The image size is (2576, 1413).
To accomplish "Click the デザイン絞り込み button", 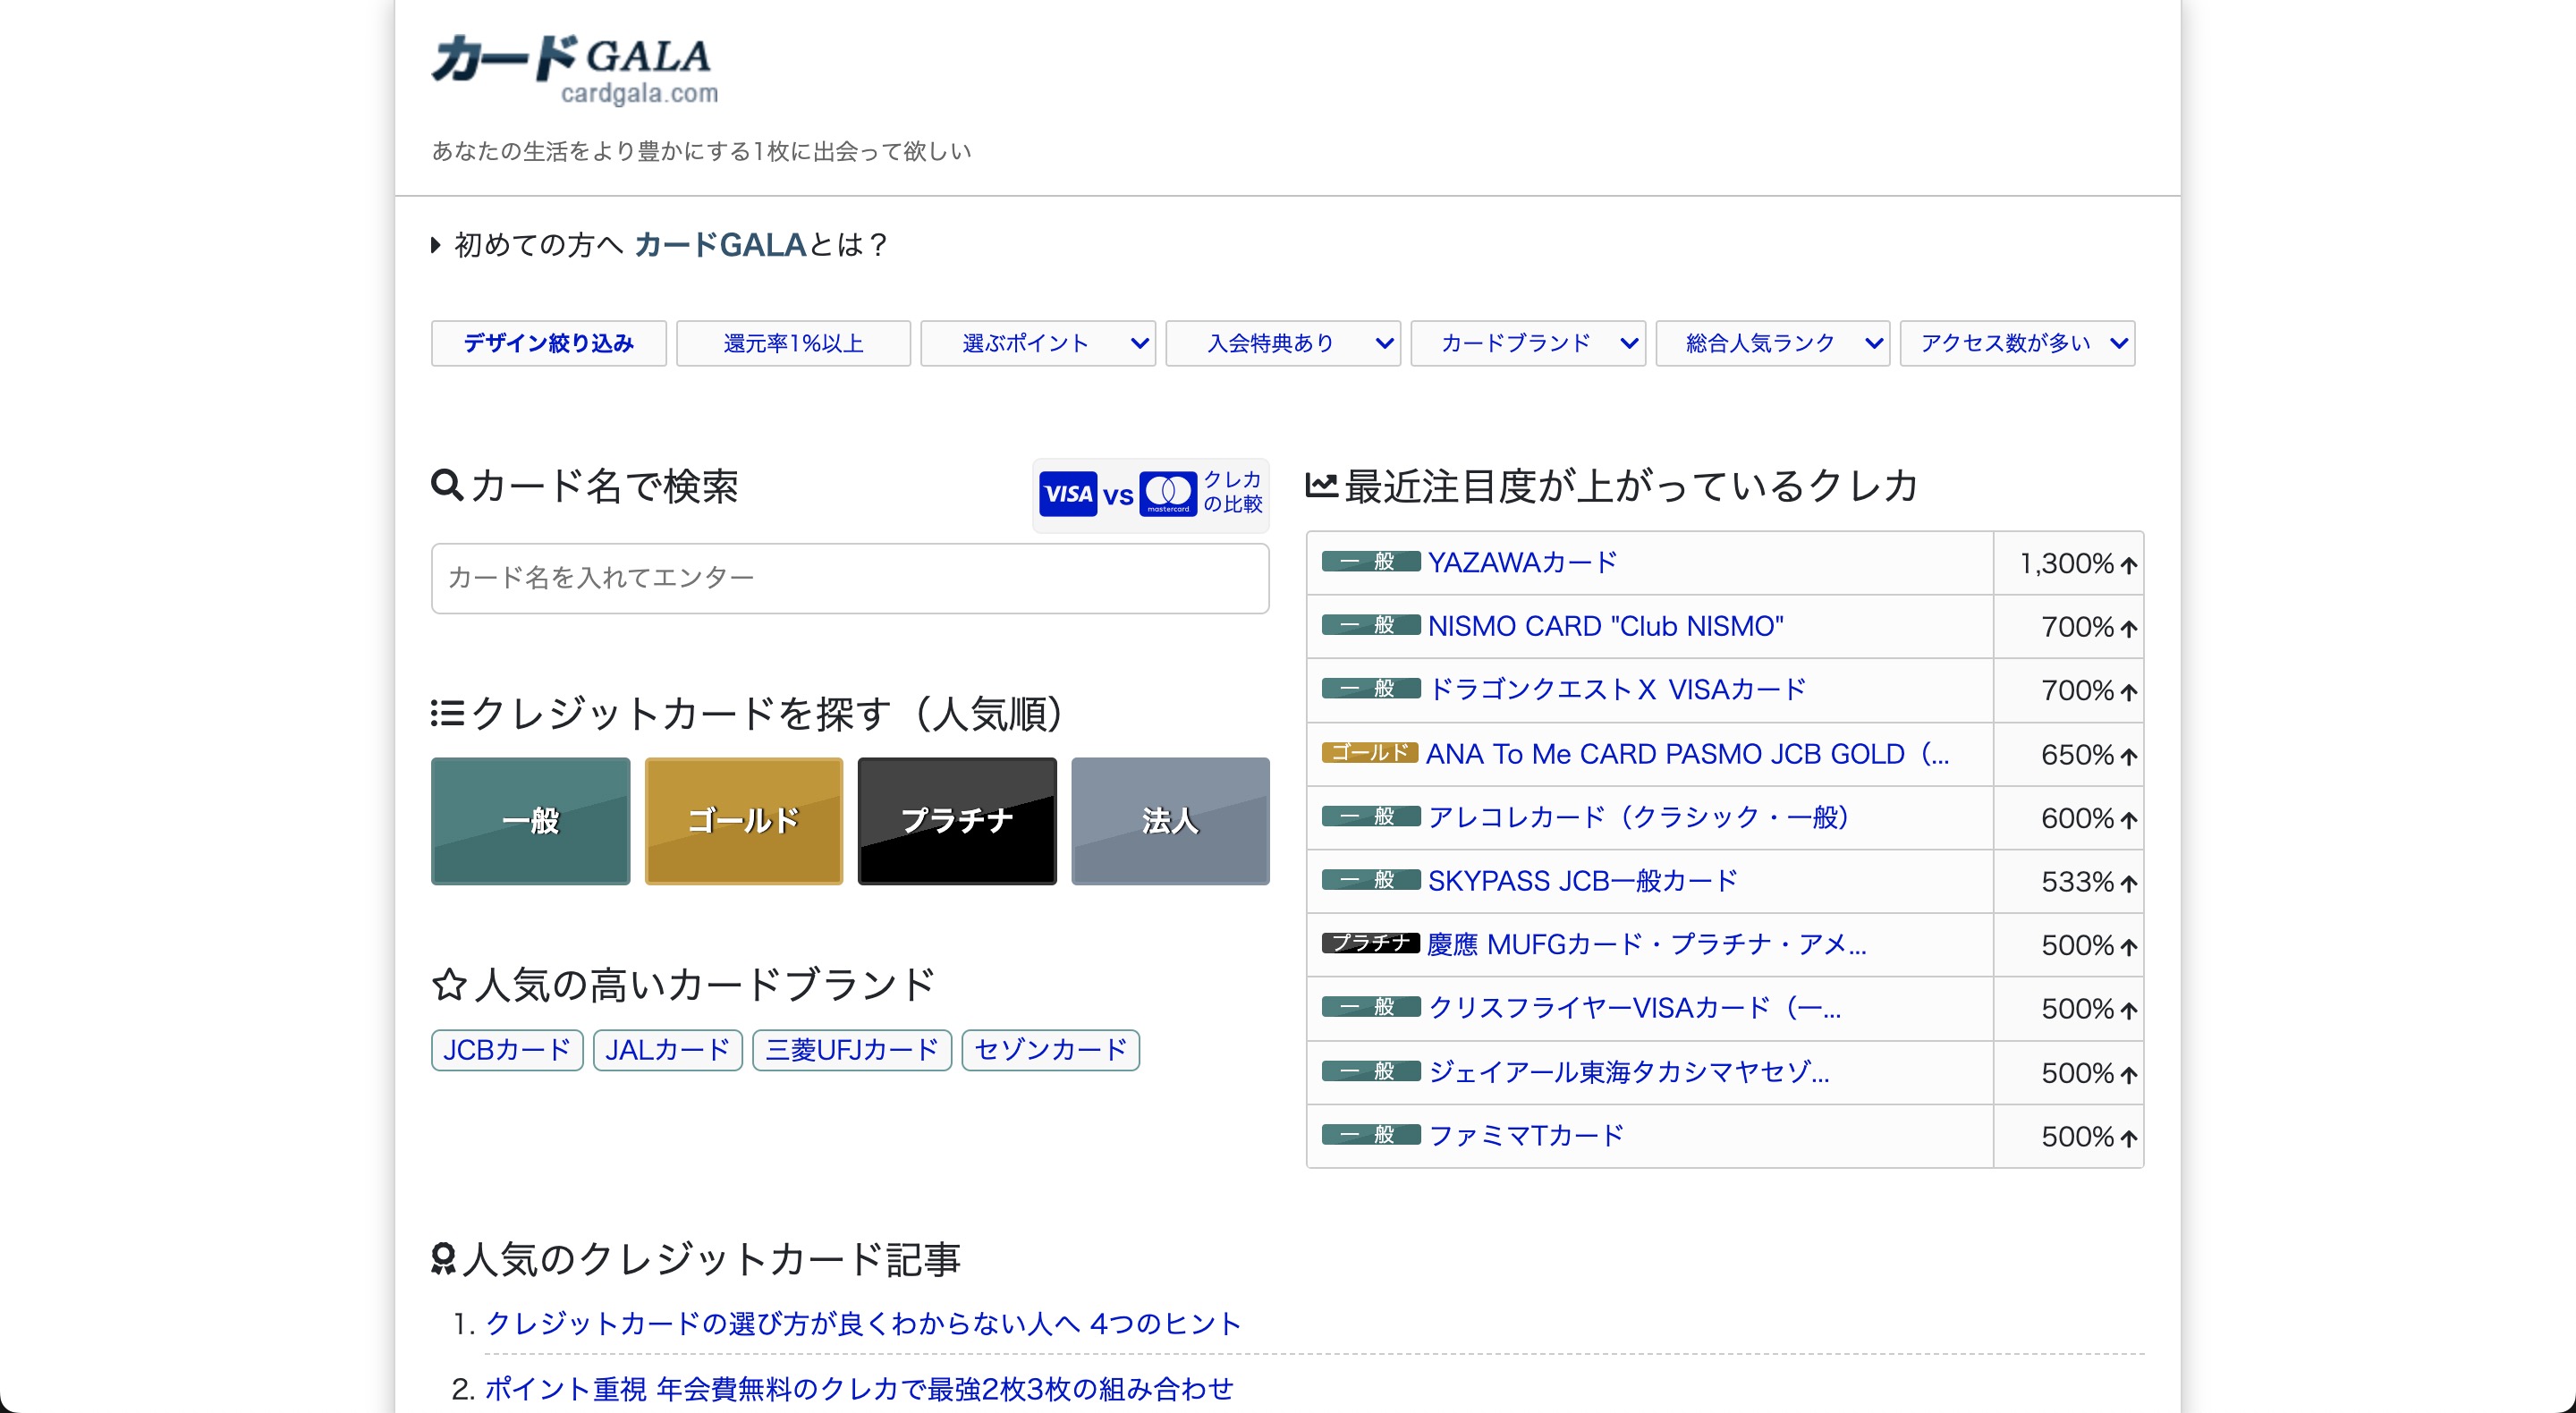I will (548, 343).
